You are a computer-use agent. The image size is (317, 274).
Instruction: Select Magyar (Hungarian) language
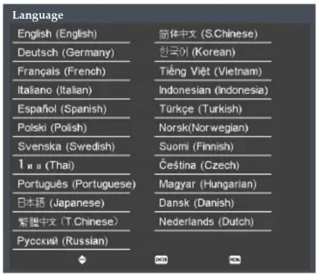(x=208, y=184)
